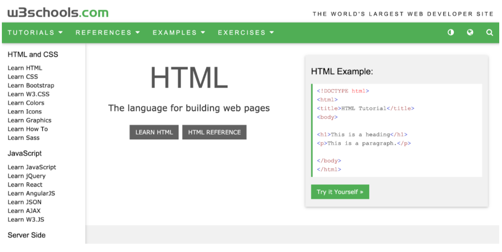Screen dimensions: 502x252
Task: Click the large HTML title heading
Action: click(189, 78)
